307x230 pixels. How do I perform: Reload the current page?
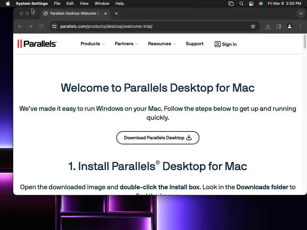click(41, 26)
